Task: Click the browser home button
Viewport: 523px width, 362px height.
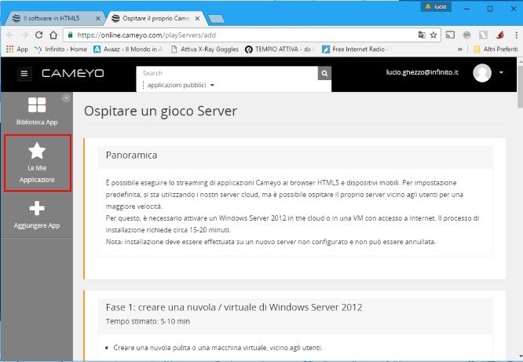Action: click(x=53, y=35)
